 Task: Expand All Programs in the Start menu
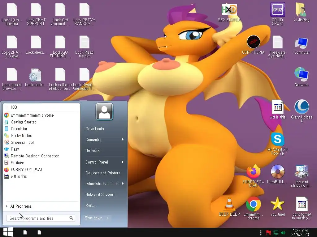click(x=21, y=206)
